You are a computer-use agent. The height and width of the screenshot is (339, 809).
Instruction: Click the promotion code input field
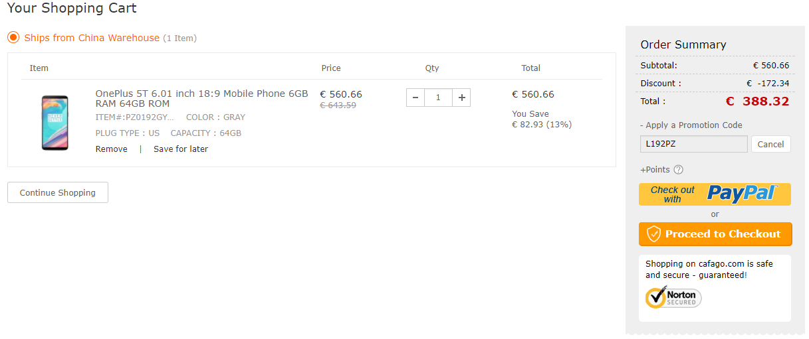coord(693,144)
